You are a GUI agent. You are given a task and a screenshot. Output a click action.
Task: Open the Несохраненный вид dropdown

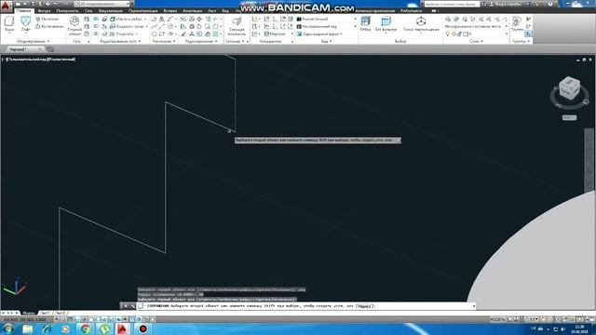point(327,27)
